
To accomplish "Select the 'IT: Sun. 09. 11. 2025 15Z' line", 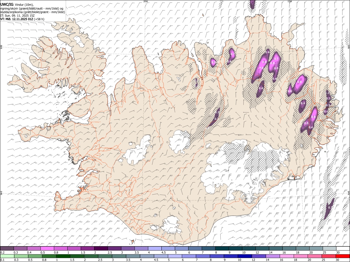I will click(17, 16).
